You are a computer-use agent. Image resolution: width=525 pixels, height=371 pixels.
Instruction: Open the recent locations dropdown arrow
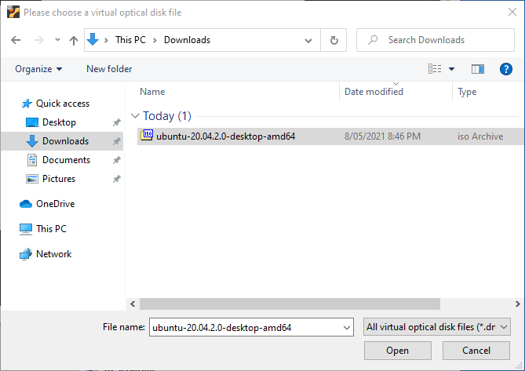tap(57, 40)
